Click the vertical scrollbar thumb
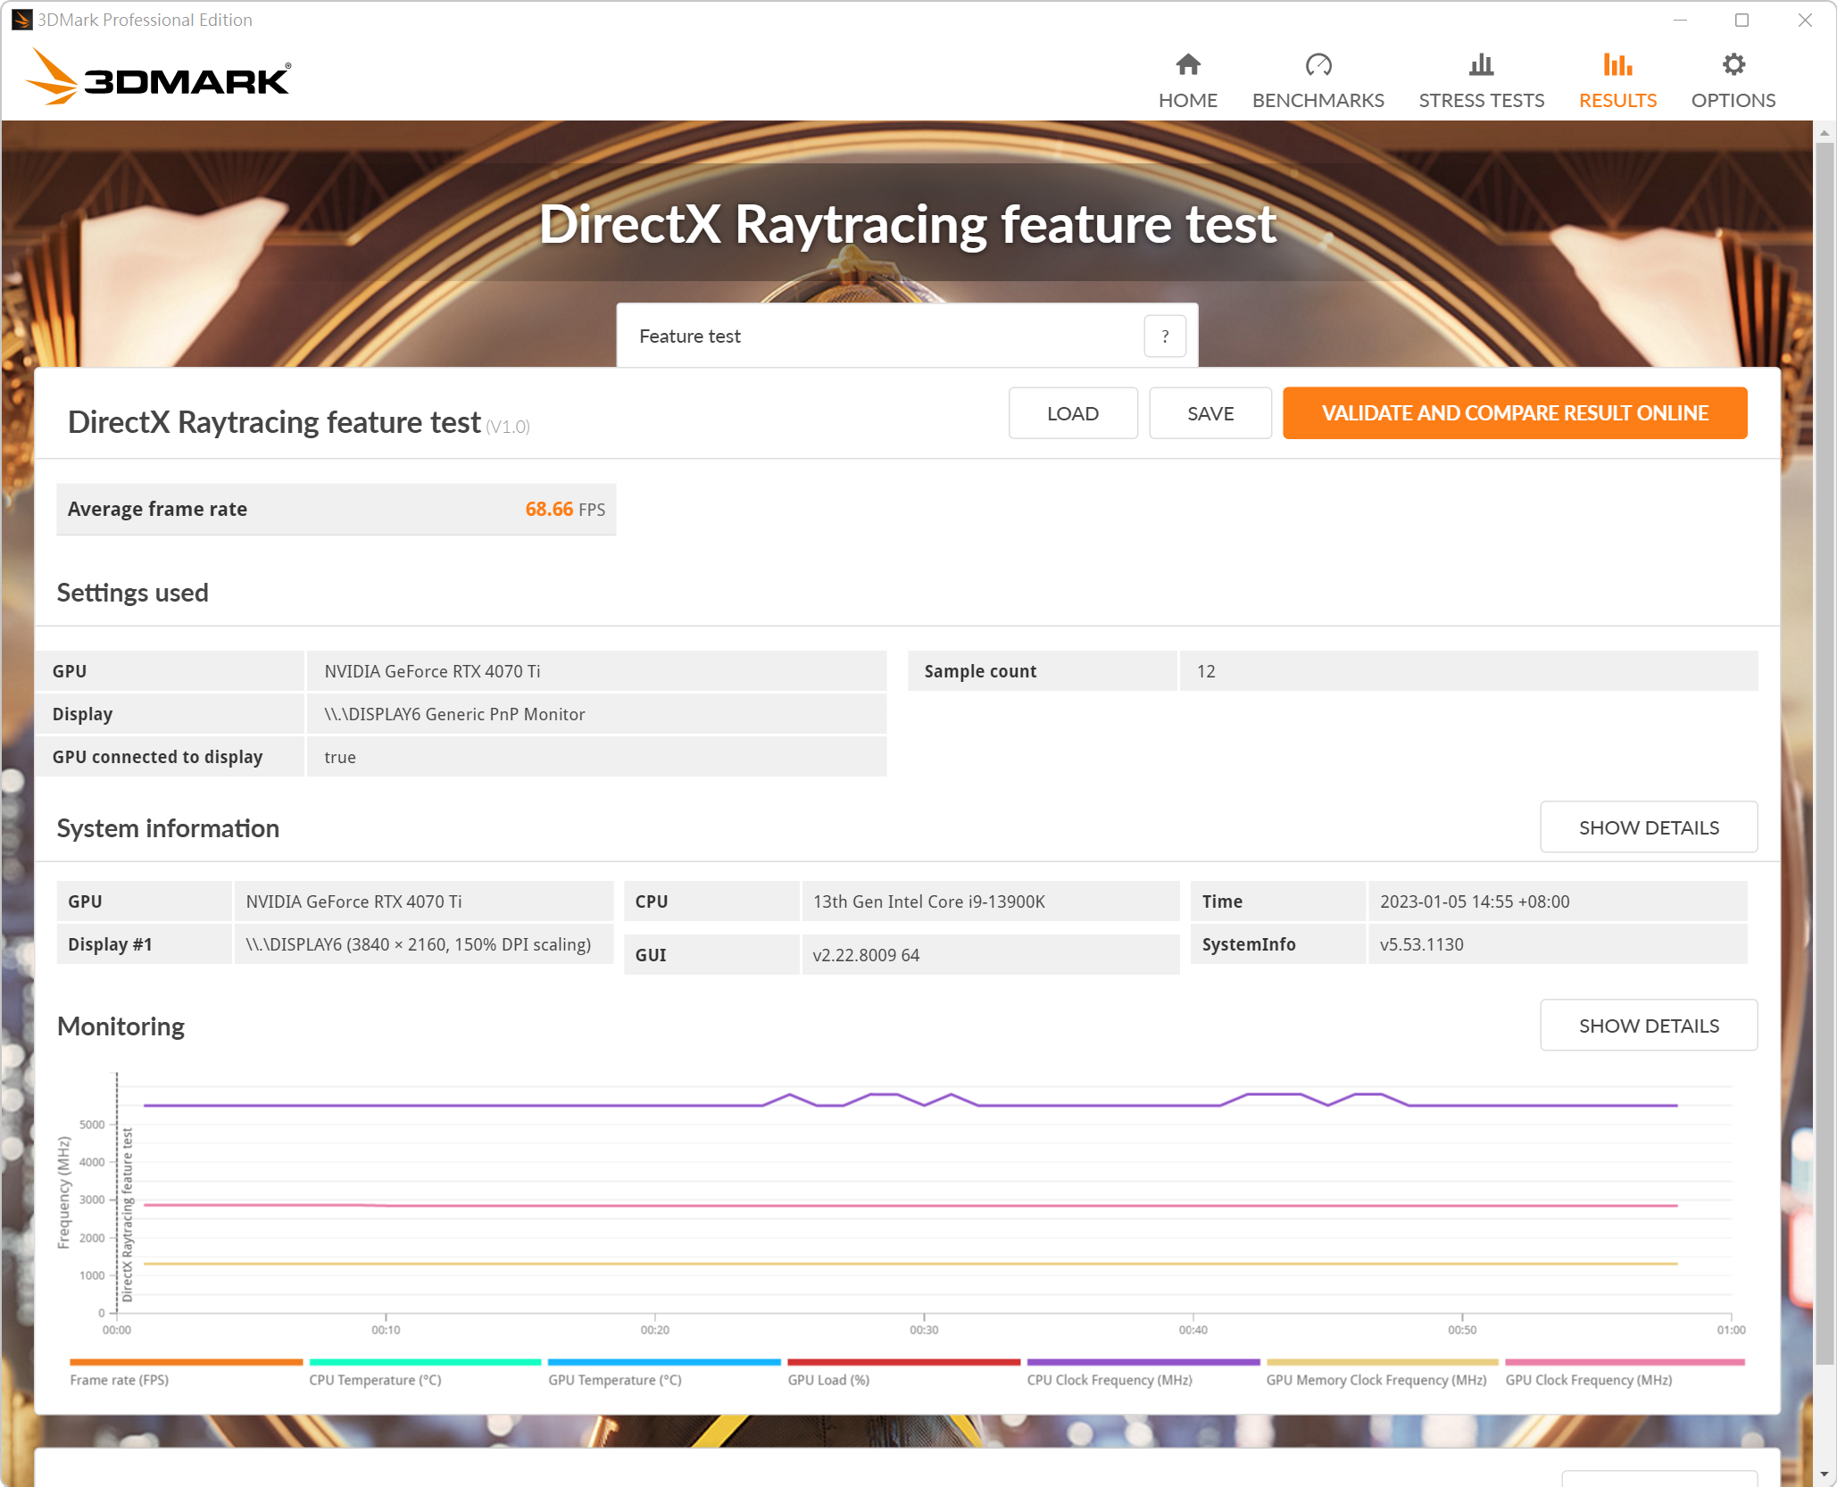1837x1487 pixels. (1825, 754)
